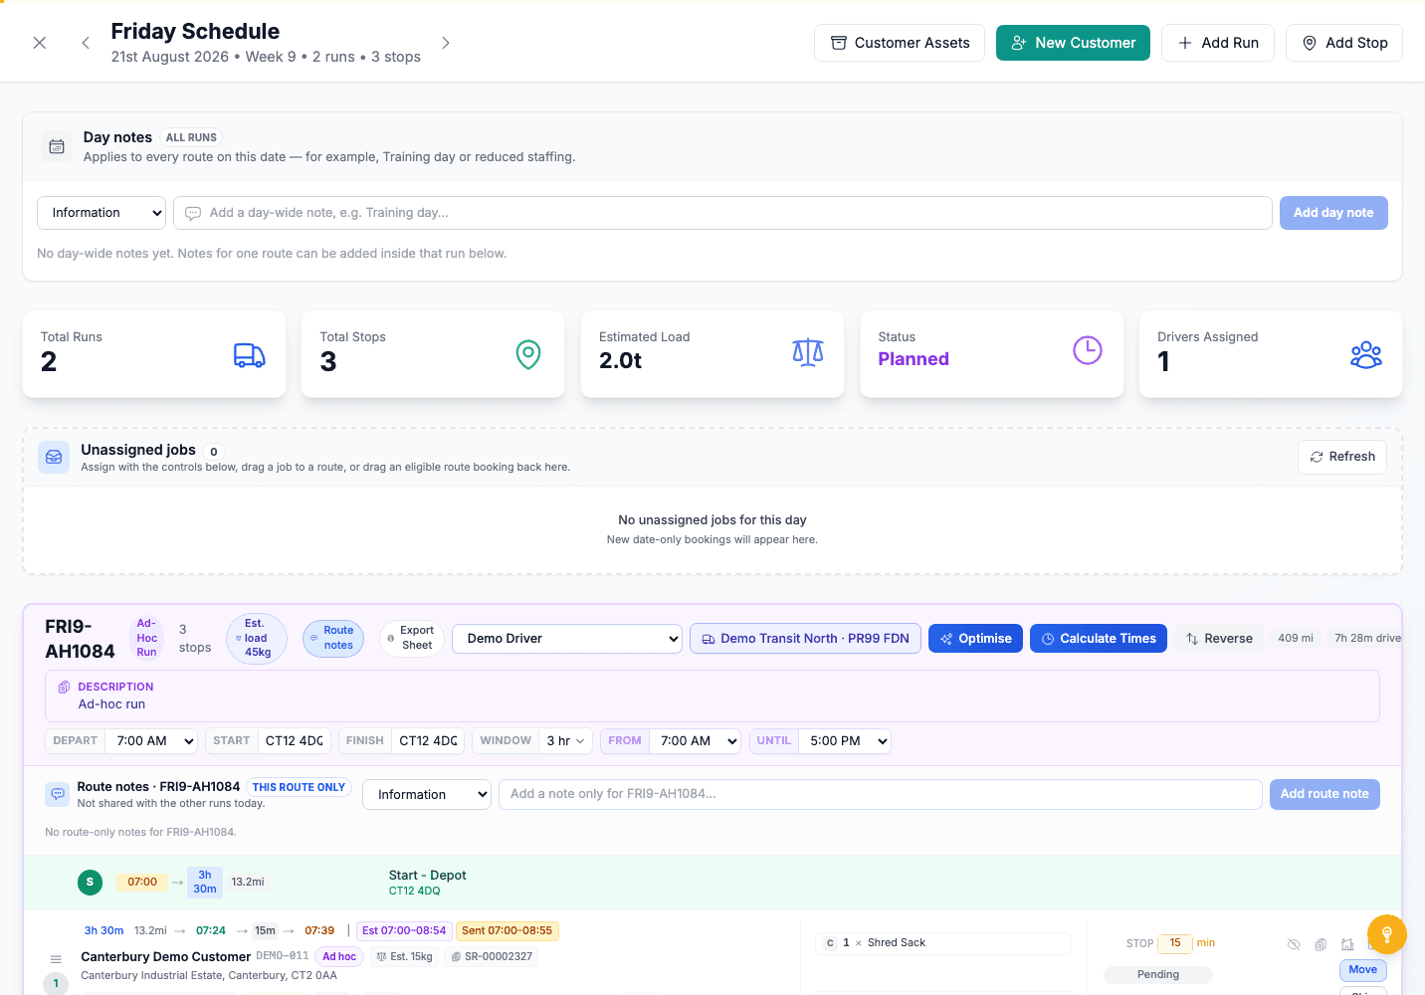The image size is (1425, 995).
Task: Refresh the unassigned jobs list
Action: point(1342,457)
